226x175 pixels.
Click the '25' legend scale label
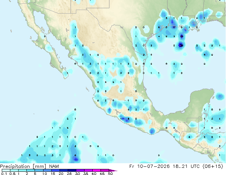(x=69, y=174)
